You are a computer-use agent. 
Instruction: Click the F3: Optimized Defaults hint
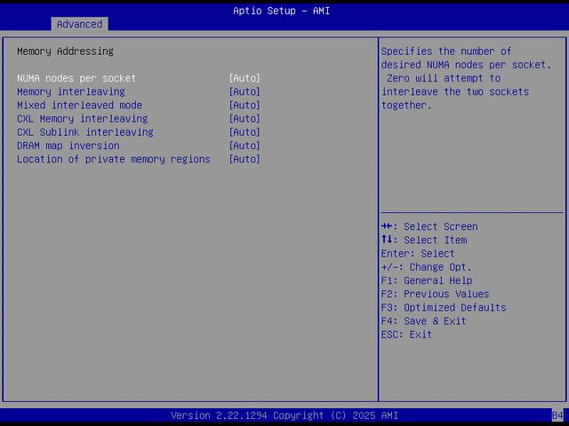444,308
